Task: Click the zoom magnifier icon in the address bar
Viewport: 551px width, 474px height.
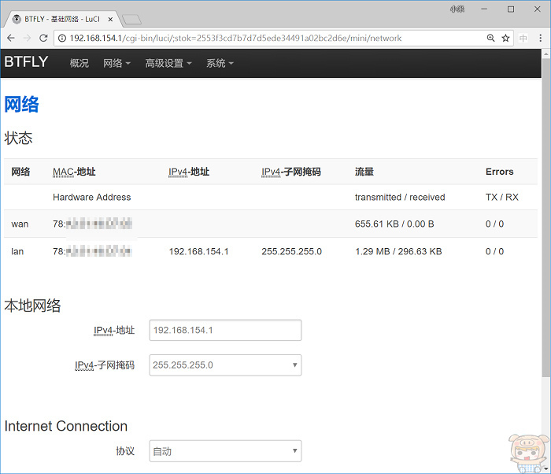Action: tap(490, 38)
